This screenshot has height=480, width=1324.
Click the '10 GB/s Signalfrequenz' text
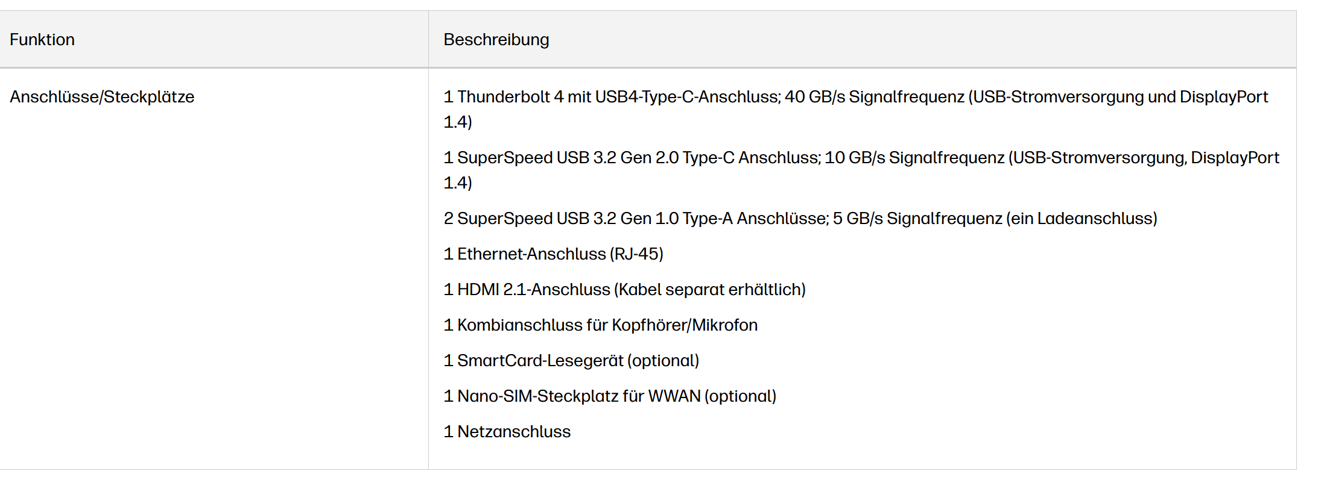[x=914, y=158]
